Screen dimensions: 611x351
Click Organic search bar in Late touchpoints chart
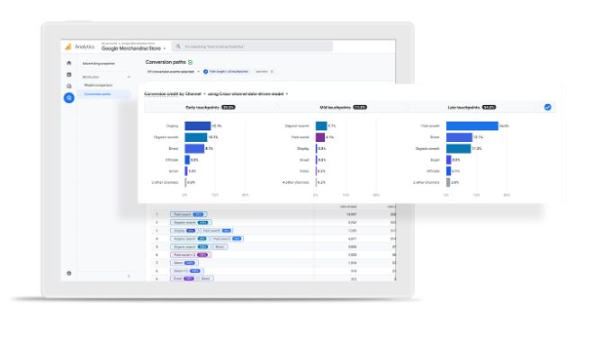(458, 148)
